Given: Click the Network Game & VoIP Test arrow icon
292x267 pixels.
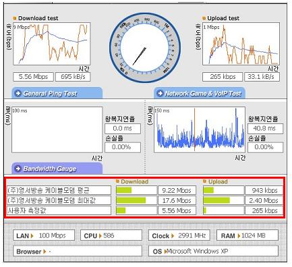Looking at the screenshot, I should click(x=160, y=93).
